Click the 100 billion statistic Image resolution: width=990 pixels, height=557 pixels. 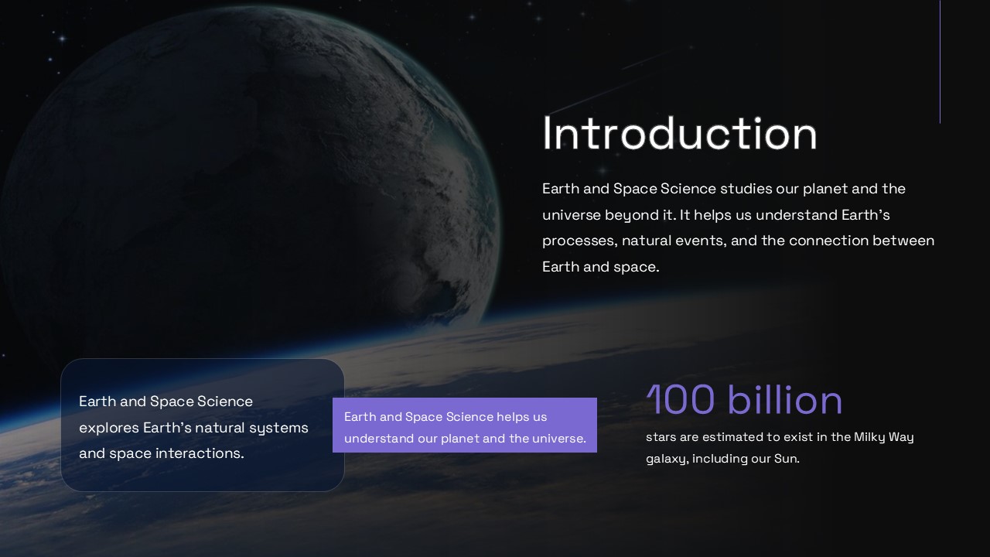(x=744, y=401)
